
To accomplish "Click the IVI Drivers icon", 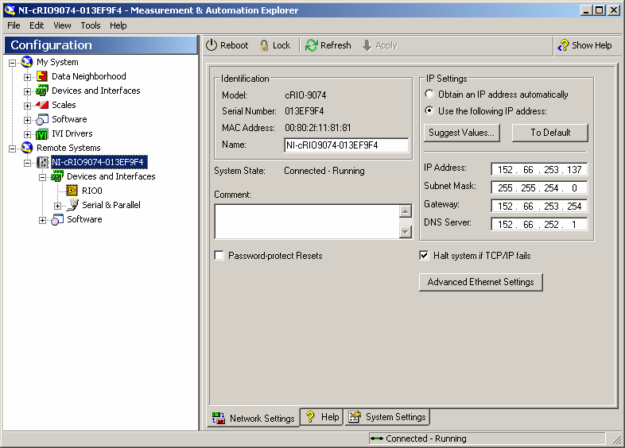I will coord(42,133).
